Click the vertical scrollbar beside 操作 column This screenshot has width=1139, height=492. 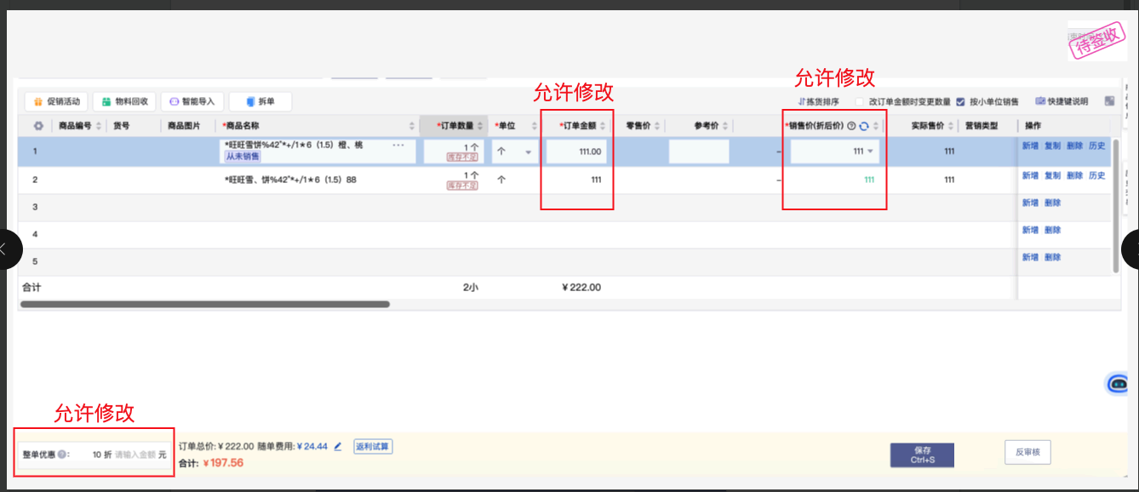1115,206
